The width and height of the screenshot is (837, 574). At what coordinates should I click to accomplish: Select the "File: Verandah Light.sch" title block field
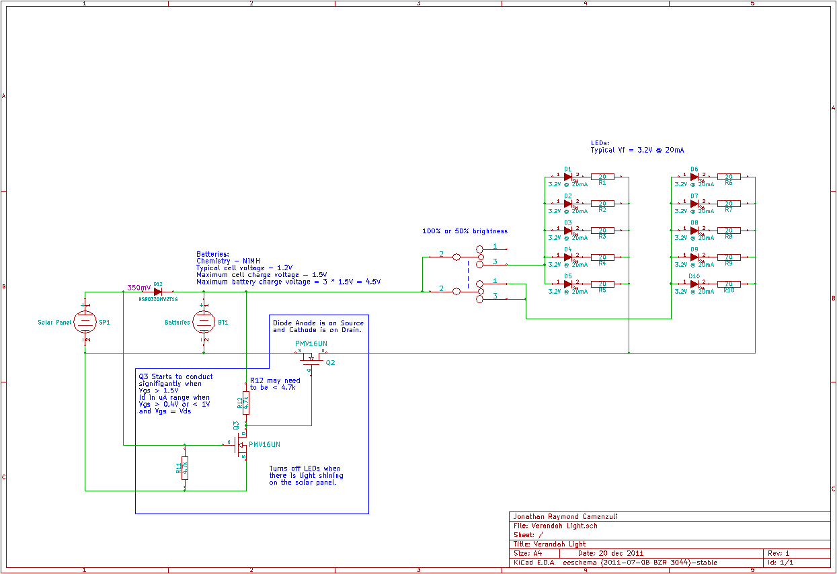tap(555, 526)
